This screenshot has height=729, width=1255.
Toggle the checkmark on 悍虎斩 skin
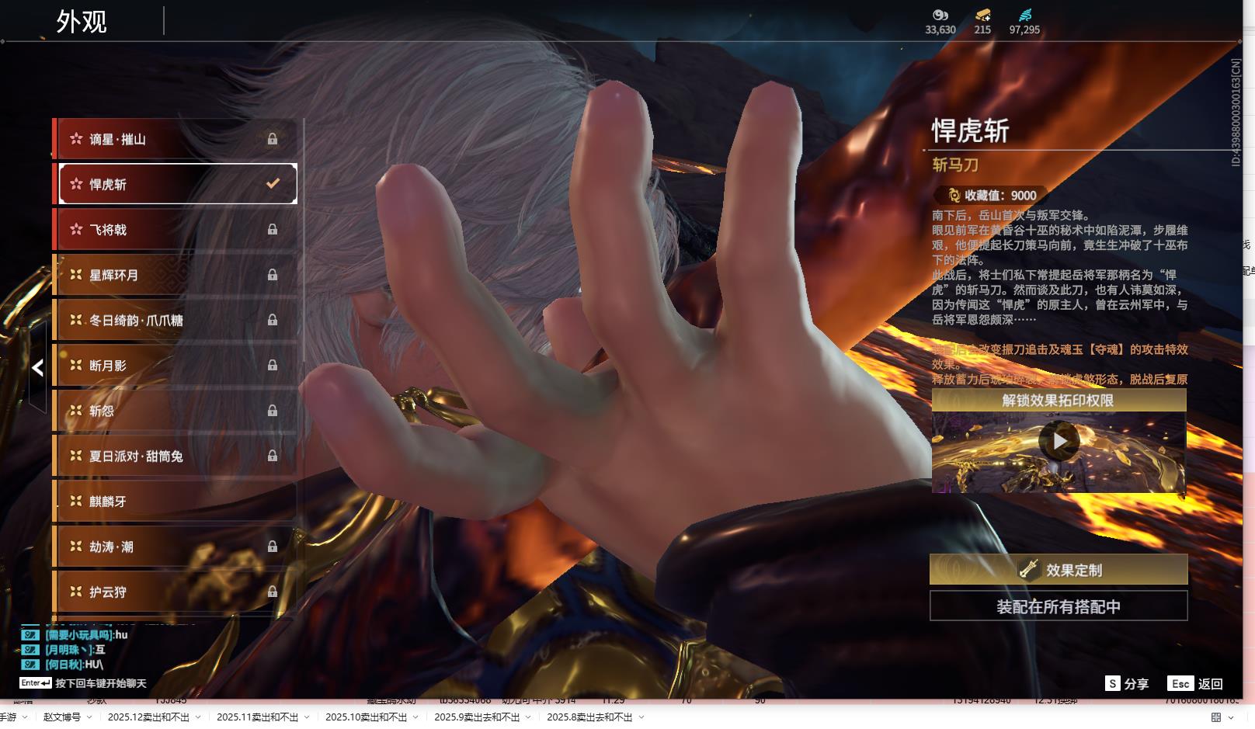click(273, 184)
